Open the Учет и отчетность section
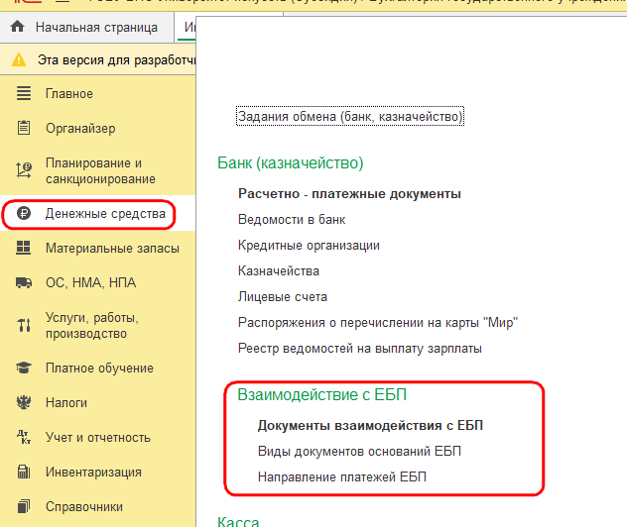The image size is (627, 527). click(98, 437)
